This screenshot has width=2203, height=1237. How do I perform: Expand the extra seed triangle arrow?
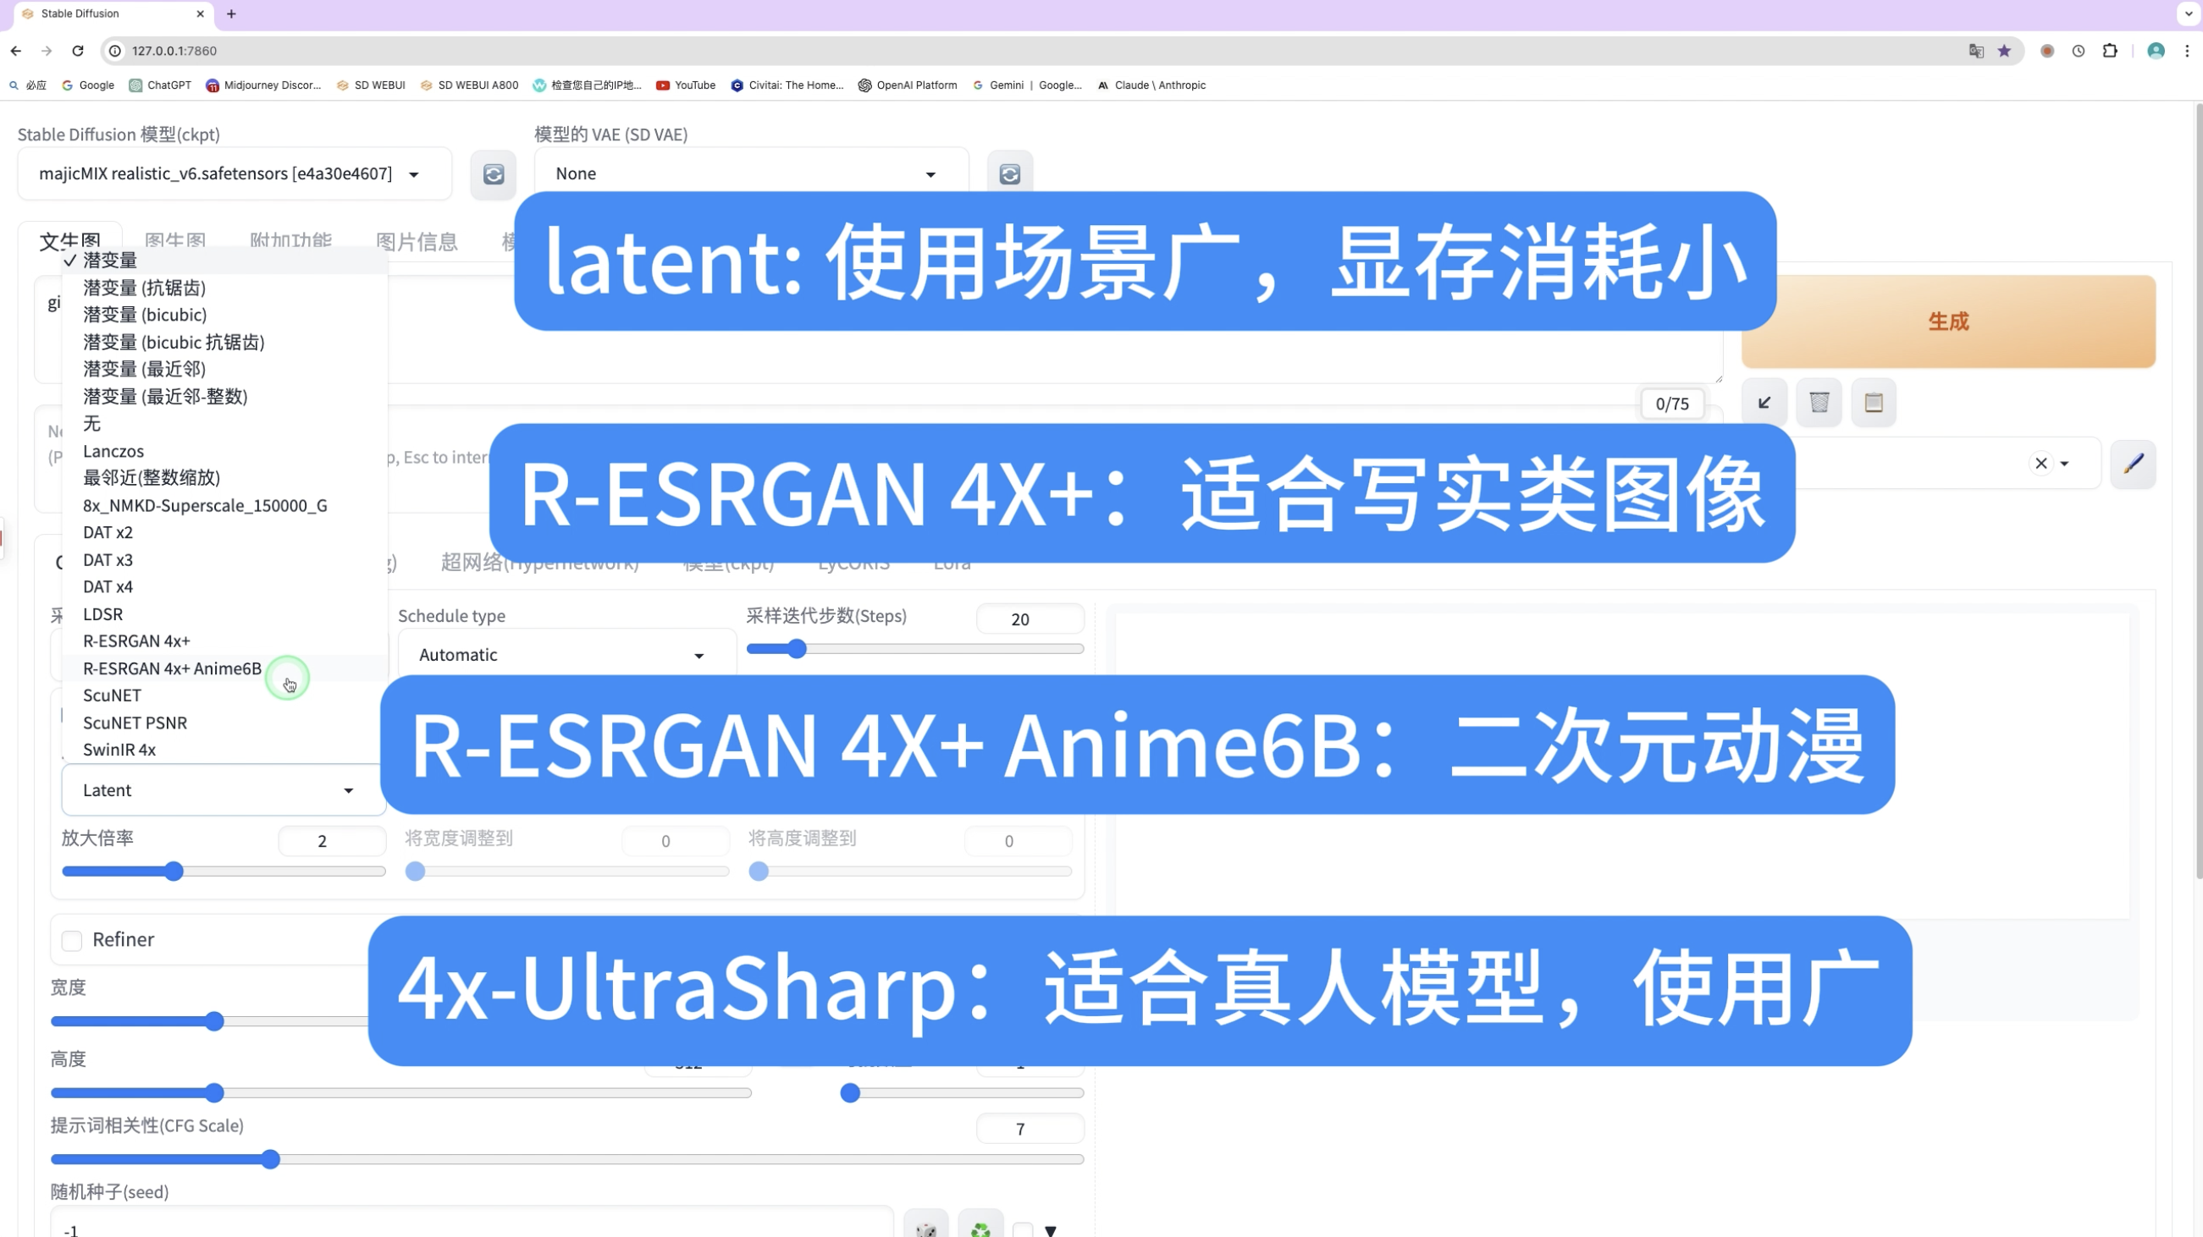(1051, 1230)
